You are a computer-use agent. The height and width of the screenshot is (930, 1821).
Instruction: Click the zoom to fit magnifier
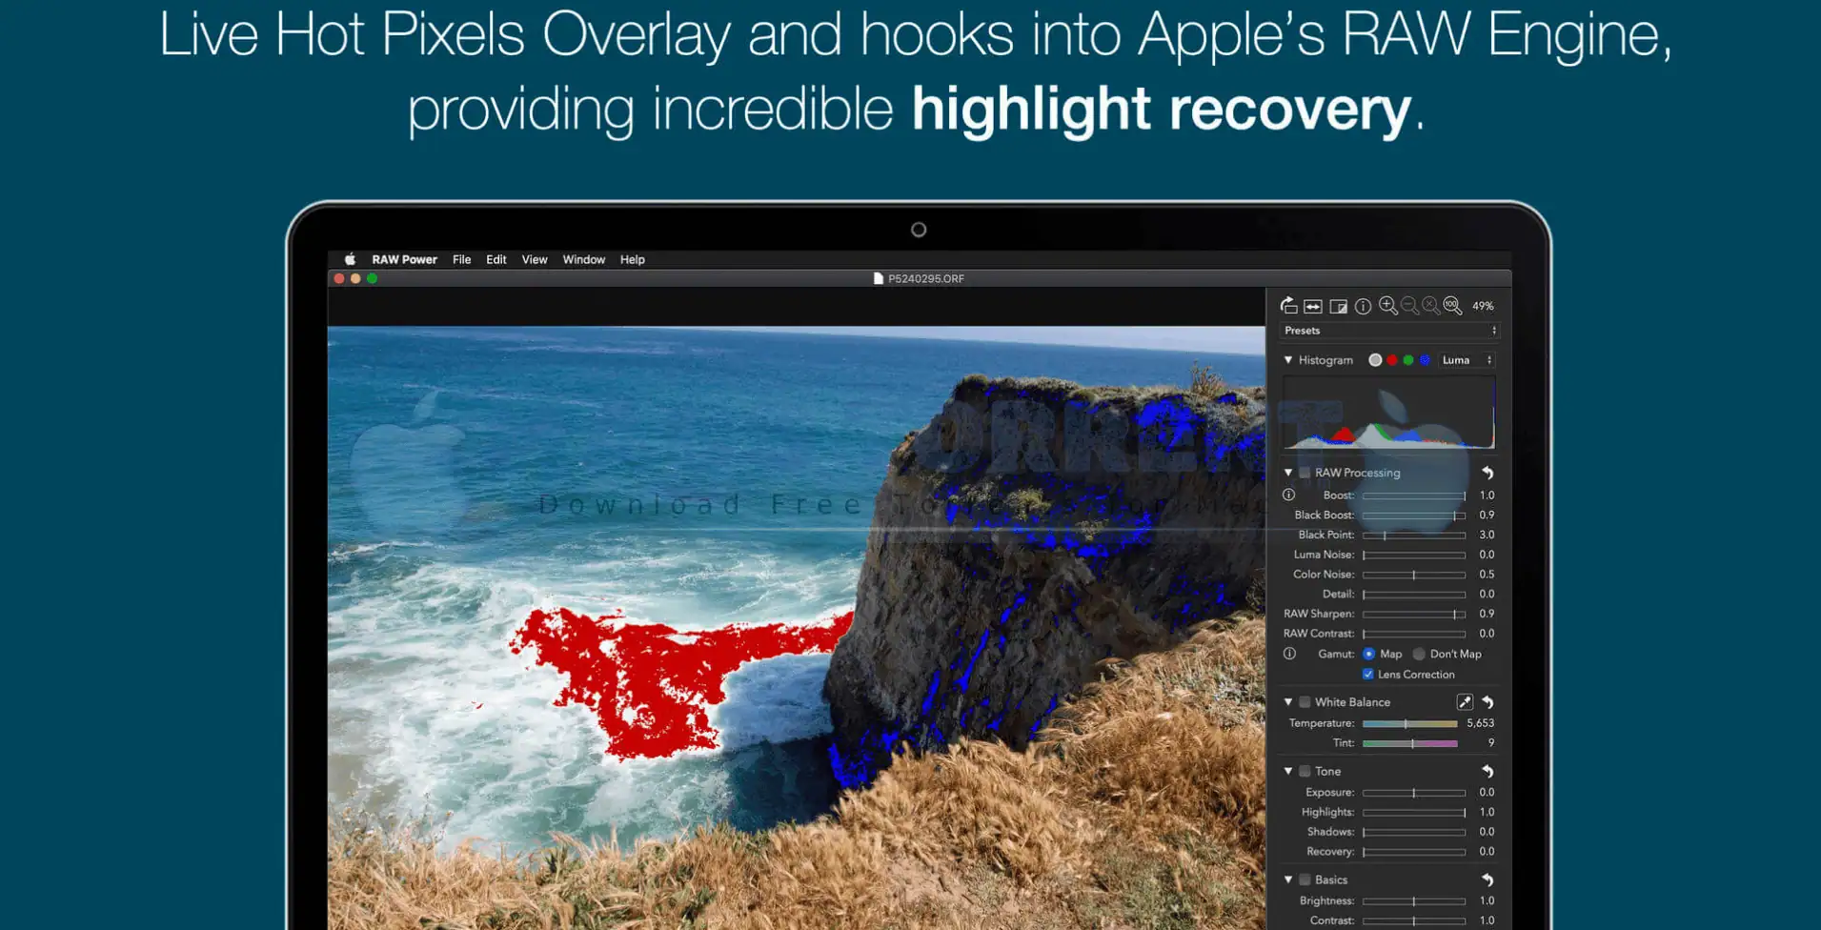click(x=1431, y=306)
